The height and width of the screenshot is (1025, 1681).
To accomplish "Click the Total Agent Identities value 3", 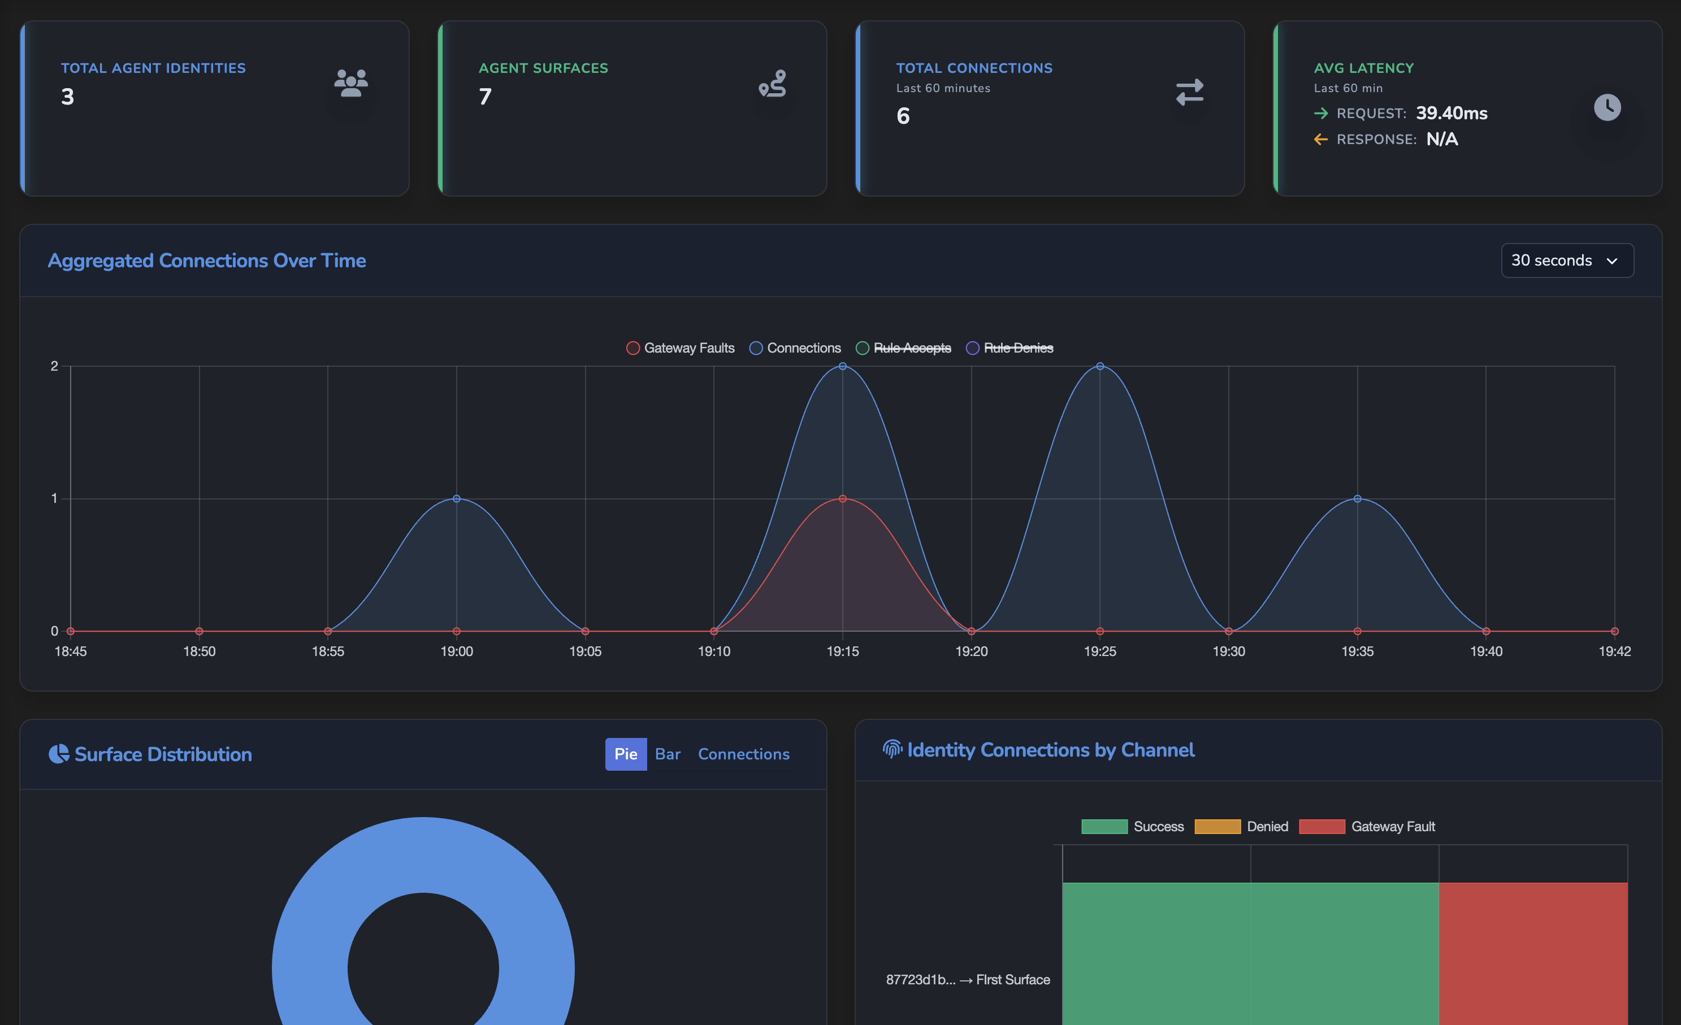I will tap(67, 97).
